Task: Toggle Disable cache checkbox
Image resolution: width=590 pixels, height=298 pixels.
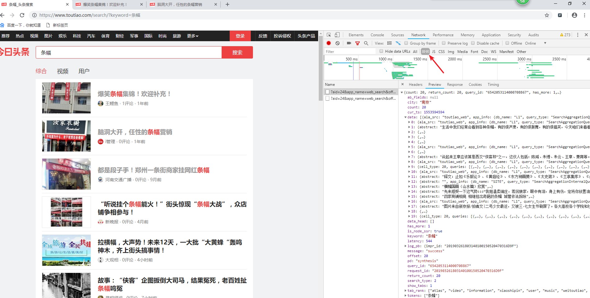Action: [473, 43]
